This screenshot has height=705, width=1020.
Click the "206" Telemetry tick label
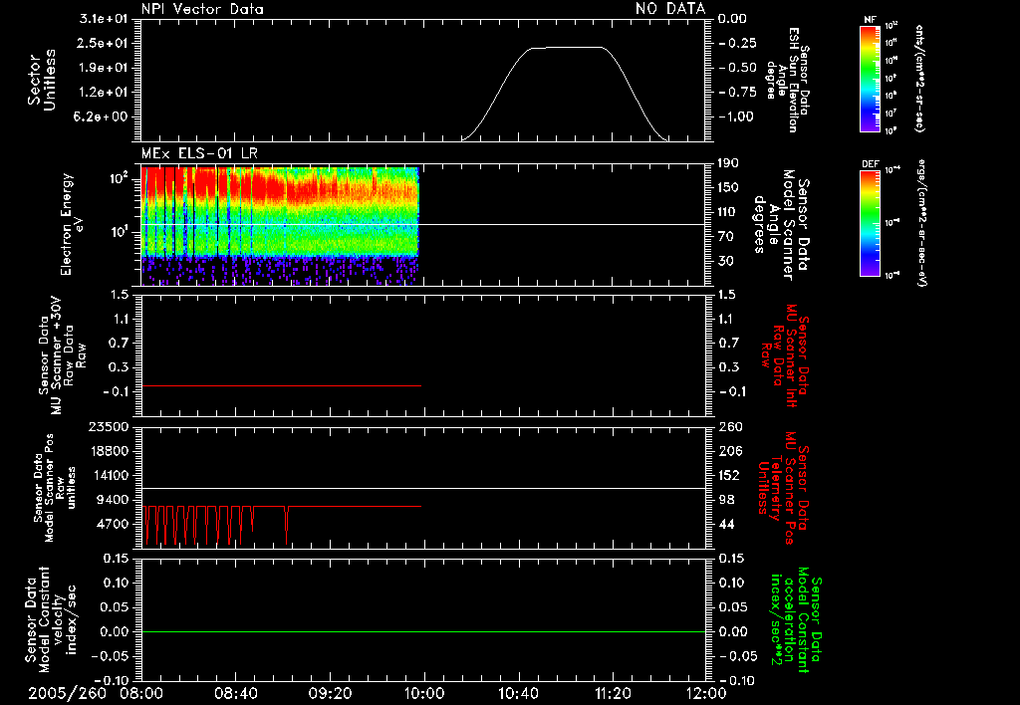[730, 451]
